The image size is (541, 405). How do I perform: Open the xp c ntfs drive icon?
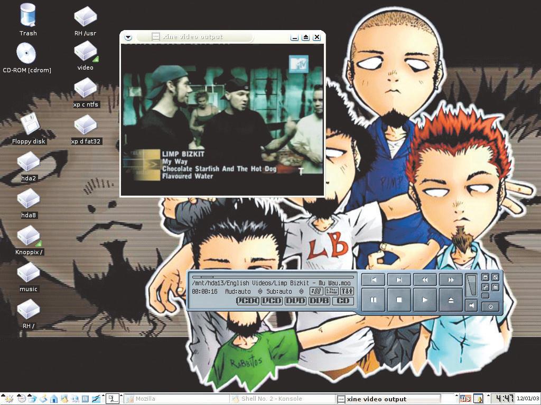coord(86,93)
